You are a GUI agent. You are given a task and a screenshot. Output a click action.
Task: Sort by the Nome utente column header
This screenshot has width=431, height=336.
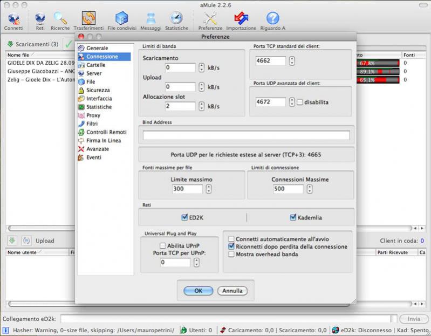[37, 252]
